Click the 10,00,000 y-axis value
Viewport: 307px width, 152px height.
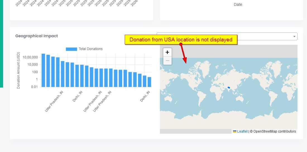point(30,57)
